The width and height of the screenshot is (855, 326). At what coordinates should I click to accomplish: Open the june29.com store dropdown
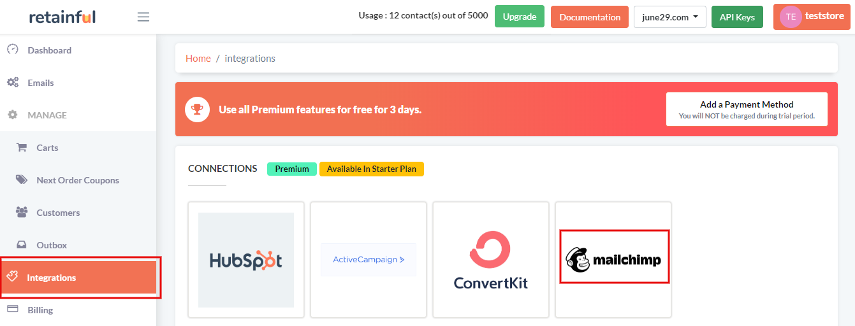pyautogui.click(x=669, y=17)
